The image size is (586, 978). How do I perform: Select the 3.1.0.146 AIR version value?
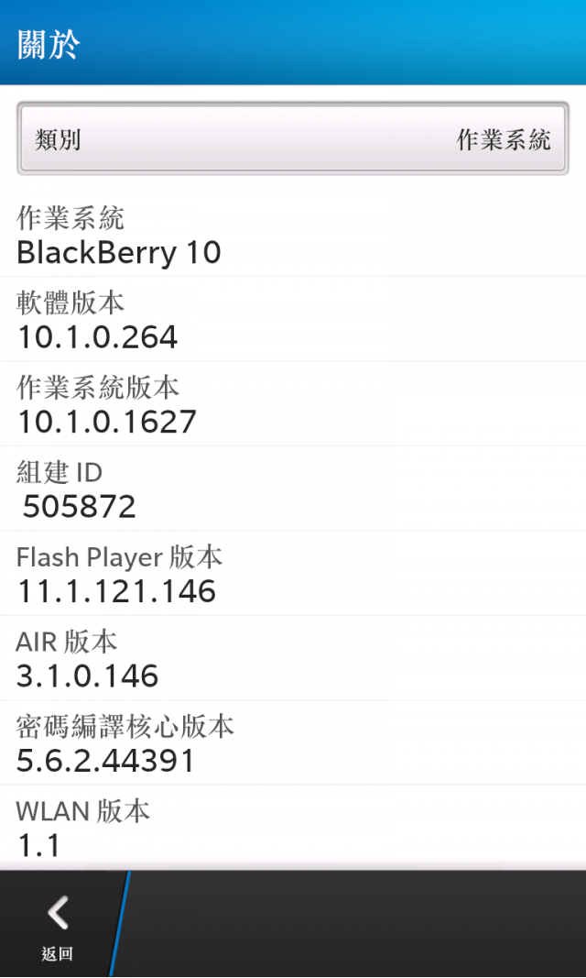87,676
